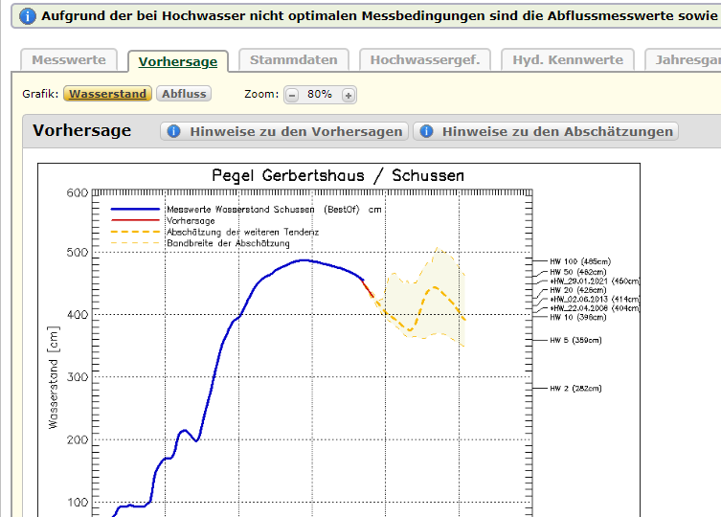721x517 pixels.
Task: Click the info icon beside Hinweise zu den Vorhersagen
Action: pos(173,131)
